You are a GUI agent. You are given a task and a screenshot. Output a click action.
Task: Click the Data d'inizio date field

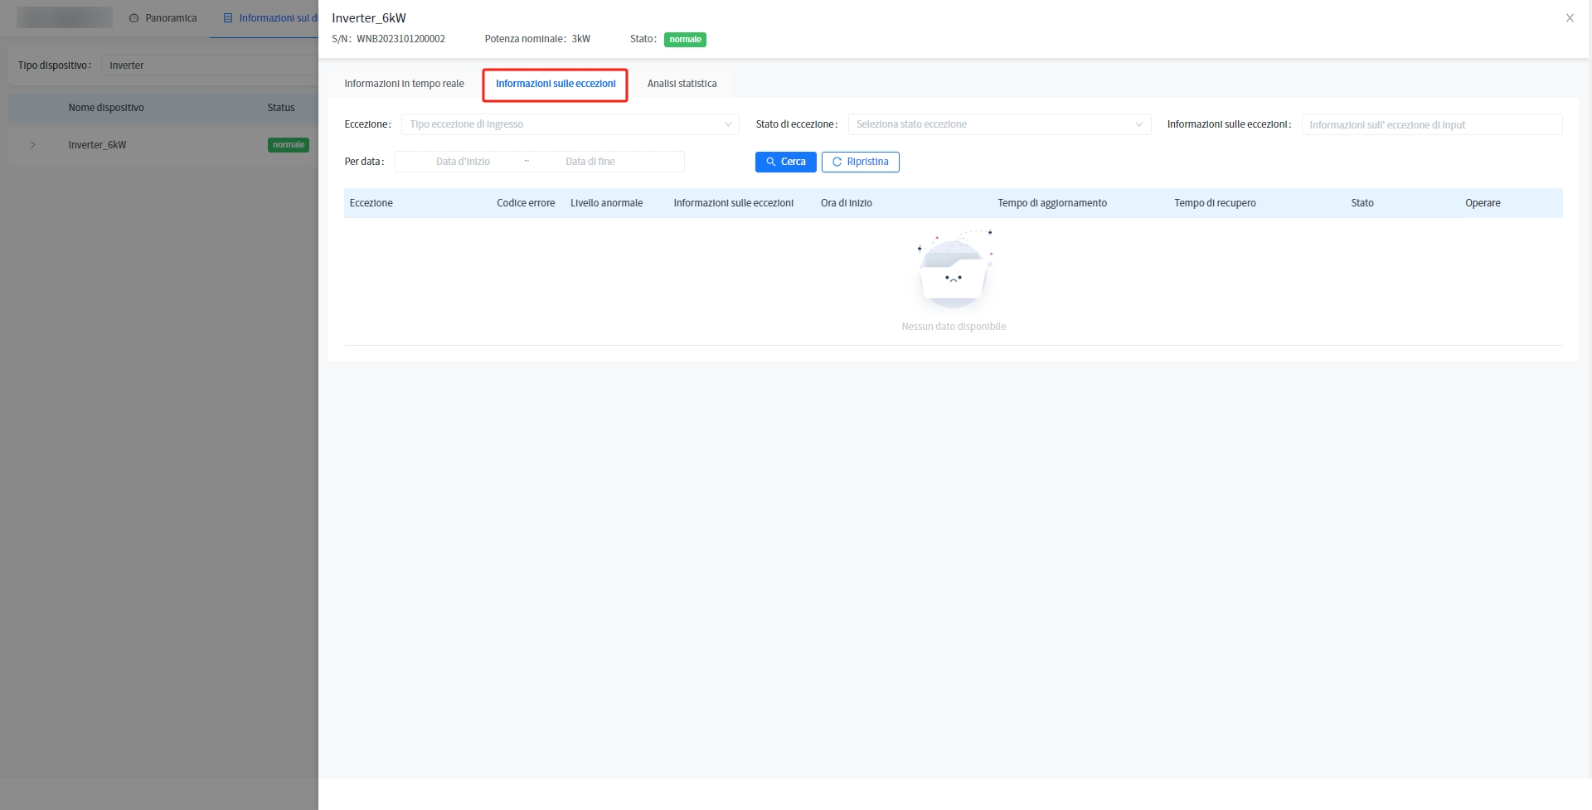tap(463, 162)
